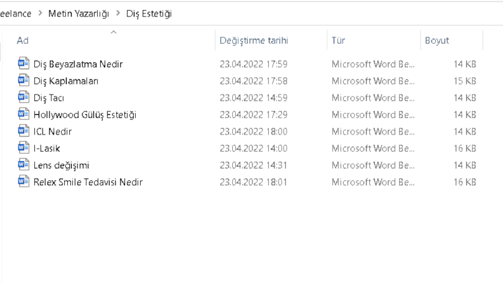Expand chevron before Diş Estetiği breadcrumb
This screenshot has height=283, width=503.
pos(118,13)
